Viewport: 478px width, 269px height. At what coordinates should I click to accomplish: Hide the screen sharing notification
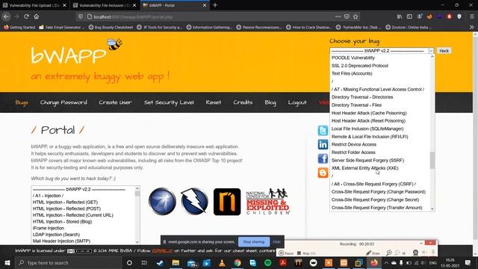(x=276, y=241)
